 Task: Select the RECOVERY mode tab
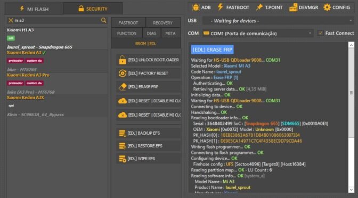coord(163,23)
